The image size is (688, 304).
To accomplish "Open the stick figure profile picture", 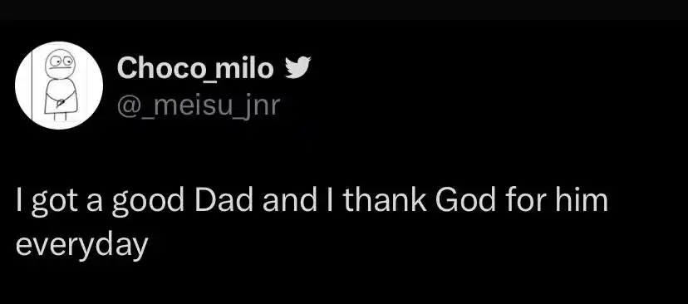I will tap(59, 86).
